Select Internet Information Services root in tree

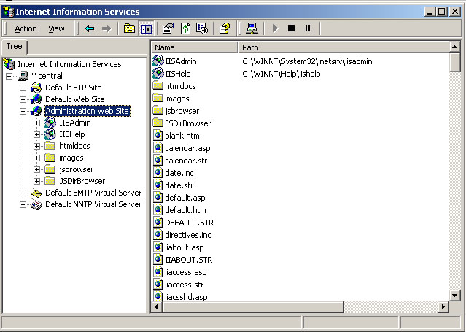pyautogui.click(x=69, y=64)
